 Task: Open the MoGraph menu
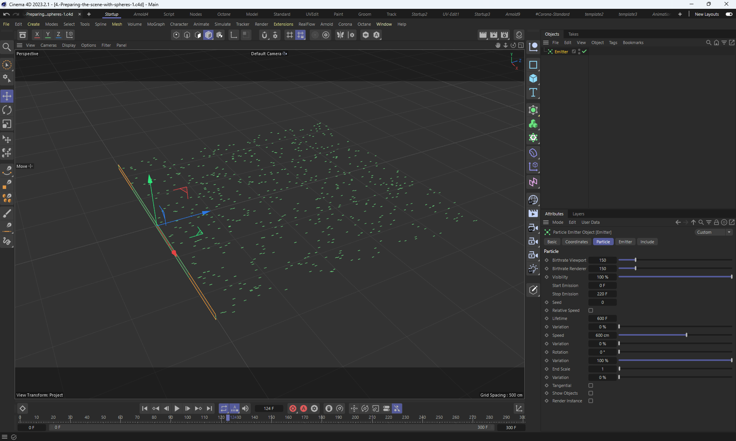(156, 24)
